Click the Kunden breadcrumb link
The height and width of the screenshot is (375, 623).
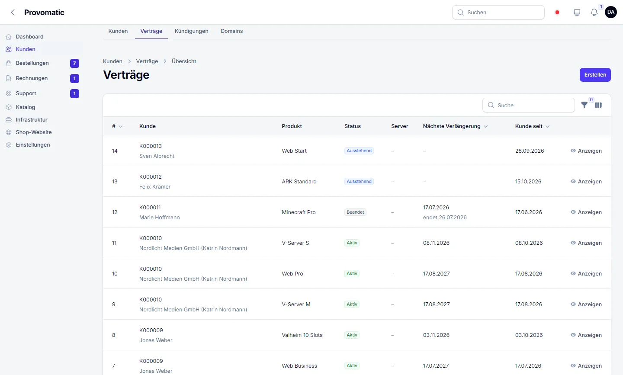coord(112,61)
